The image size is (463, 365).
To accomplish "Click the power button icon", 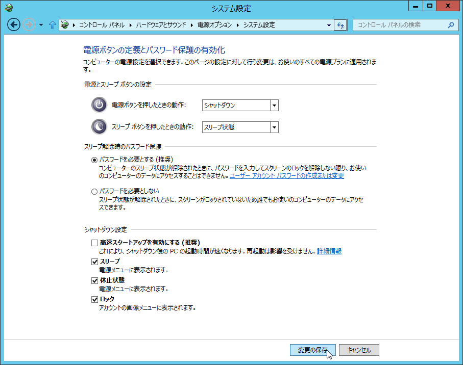I will [x=99, y=105].
